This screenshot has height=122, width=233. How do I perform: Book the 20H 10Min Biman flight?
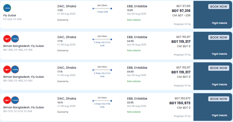[x=218, y=37]
